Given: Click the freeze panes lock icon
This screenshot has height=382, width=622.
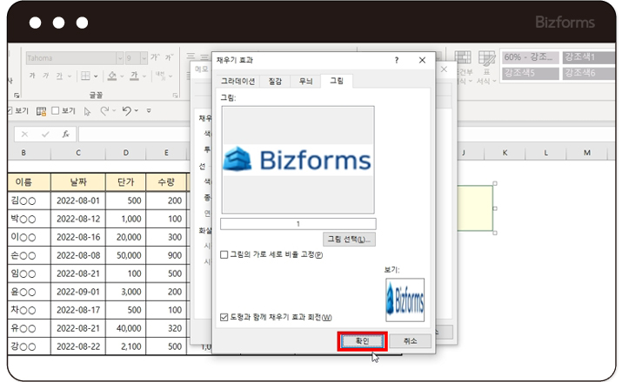Looking at the screenshot, I should [41, 111].
